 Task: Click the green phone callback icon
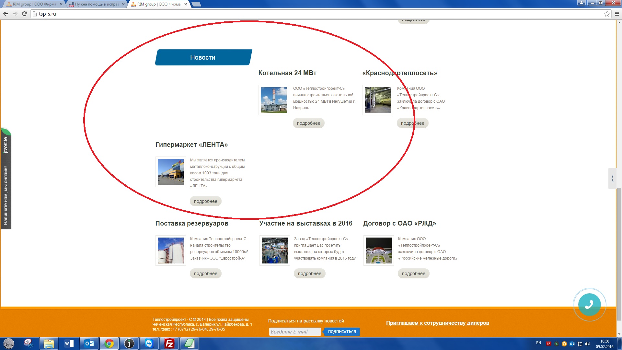[x=589, y=305]
